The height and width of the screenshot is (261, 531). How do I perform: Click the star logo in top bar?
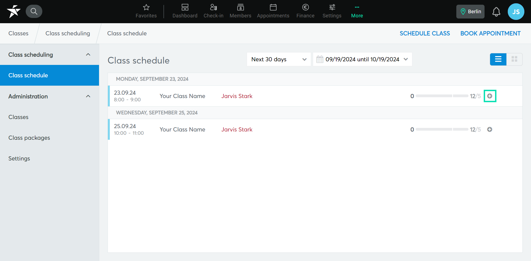coord(14,11)
